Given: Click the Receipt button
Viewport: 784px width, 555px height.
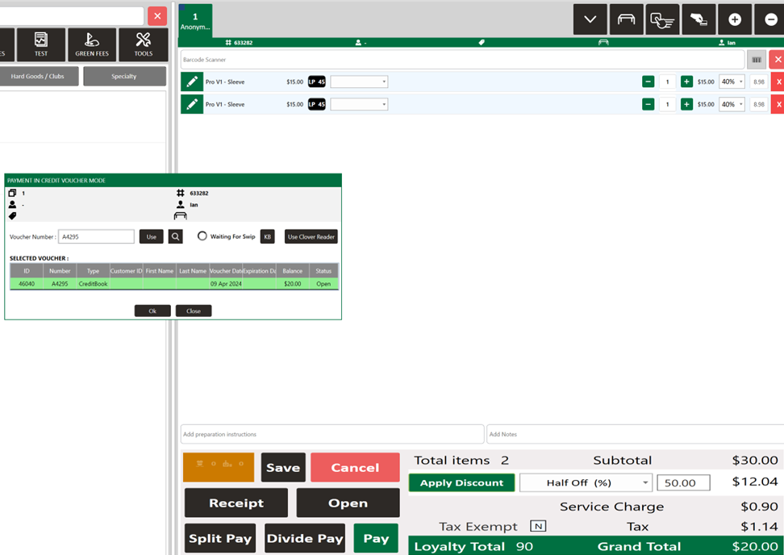Looking at the screenshot, I should point(236,503).
